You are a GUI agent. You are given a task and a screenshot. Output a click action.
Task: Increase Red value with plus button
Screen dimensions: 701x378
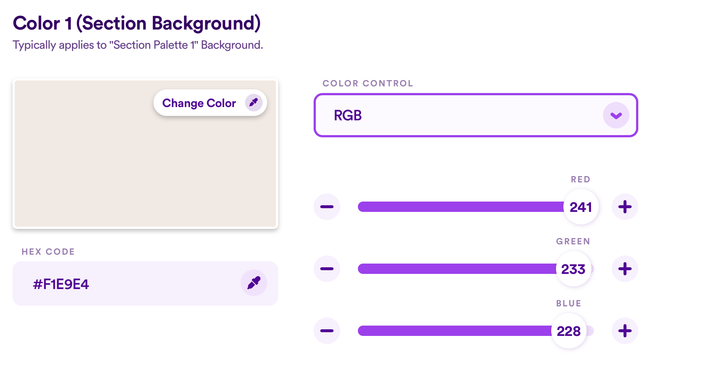pyautogui.click(x=625, y=207)
